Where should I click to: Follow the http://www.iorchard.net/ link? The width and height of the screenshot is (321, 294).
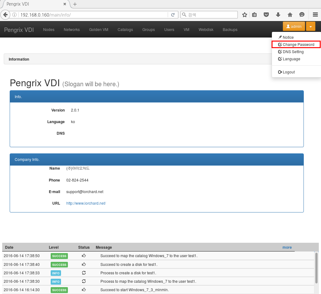[86, 203]
